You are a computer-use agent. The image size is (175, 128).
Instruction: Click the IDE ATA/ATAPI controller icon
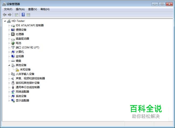[13, 26]
